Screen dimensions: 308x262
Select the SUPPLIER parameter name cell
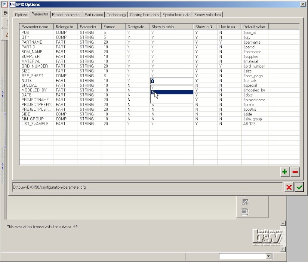pos(37,56)
